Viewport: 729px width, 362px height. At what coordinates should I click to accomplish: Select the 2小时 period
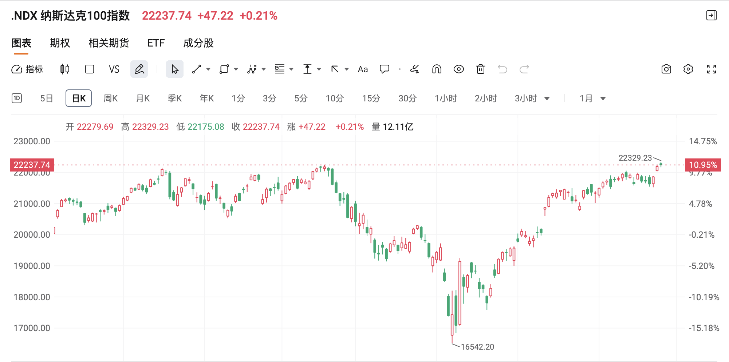(486, 98)
